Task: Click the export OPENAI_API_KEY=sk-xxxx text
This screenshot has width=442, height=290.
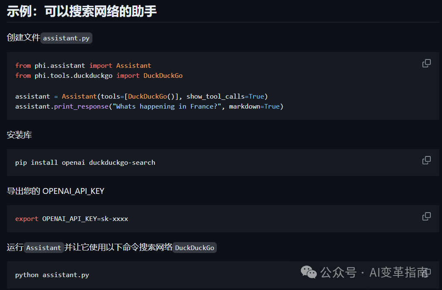Action: click(72, 219)
